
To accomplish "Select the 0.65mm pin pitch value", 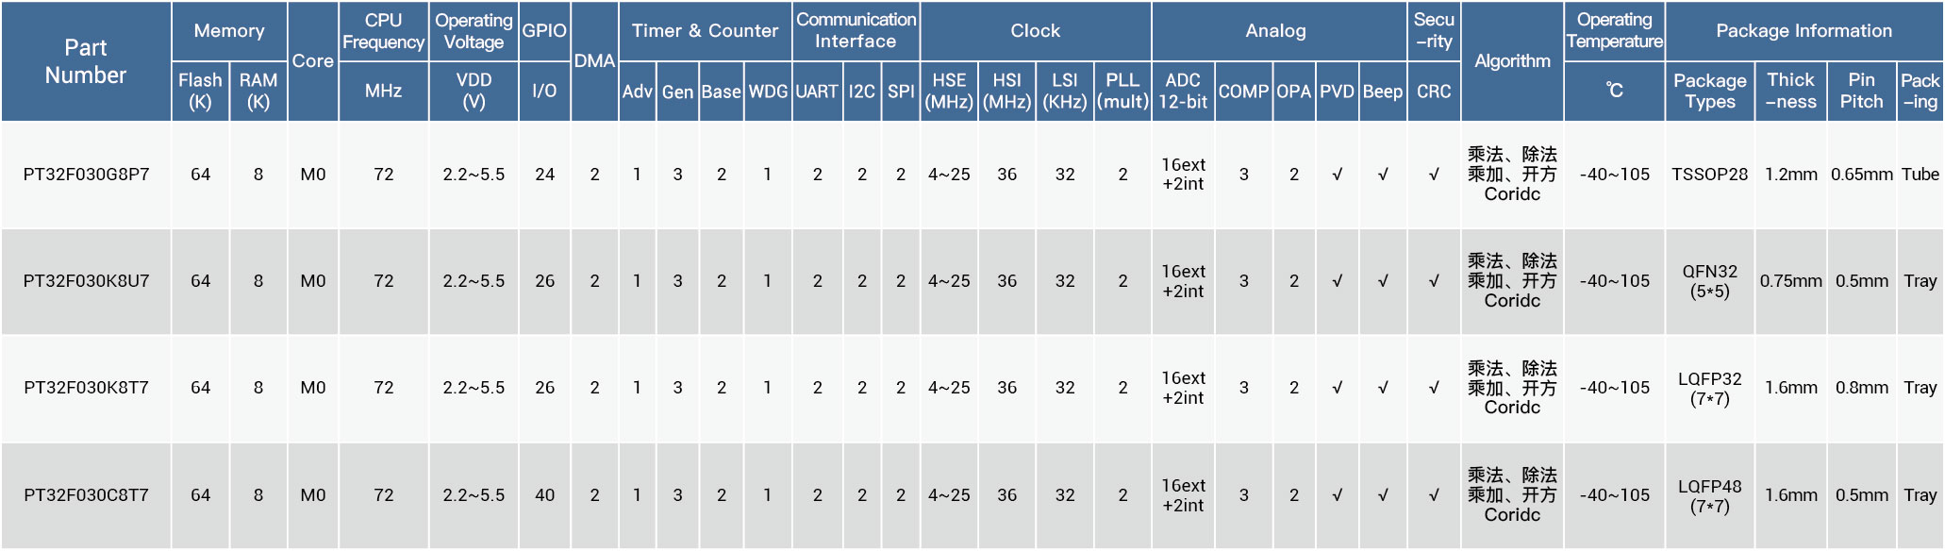I will [x=1861, y=175].
